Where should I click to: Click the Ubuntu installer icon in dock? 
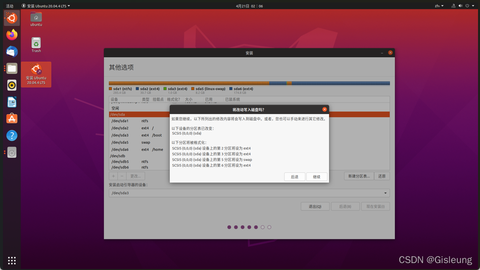pos(12,18)
